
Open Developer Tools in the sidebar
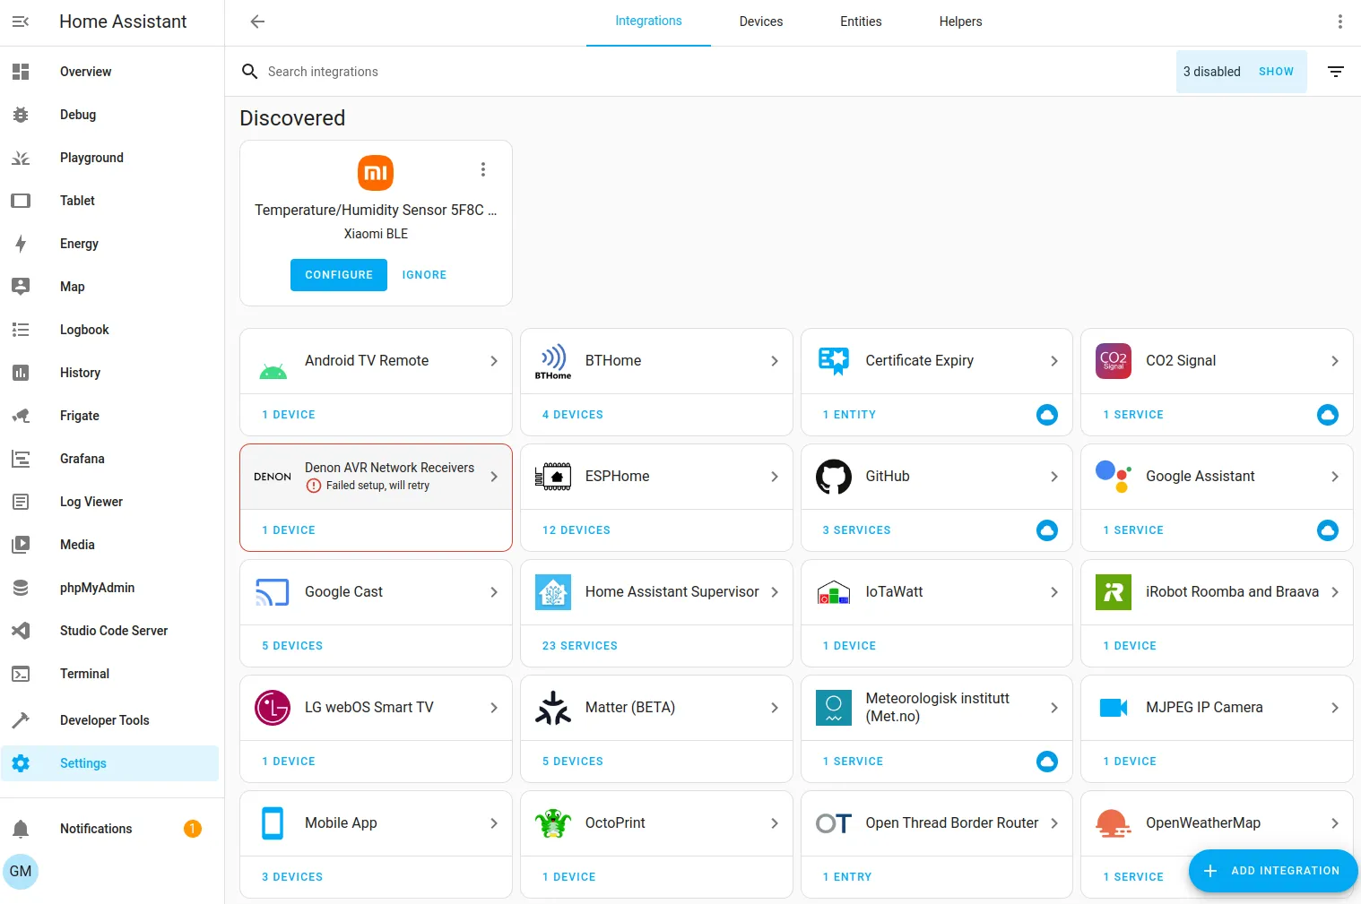pos(104,720)
